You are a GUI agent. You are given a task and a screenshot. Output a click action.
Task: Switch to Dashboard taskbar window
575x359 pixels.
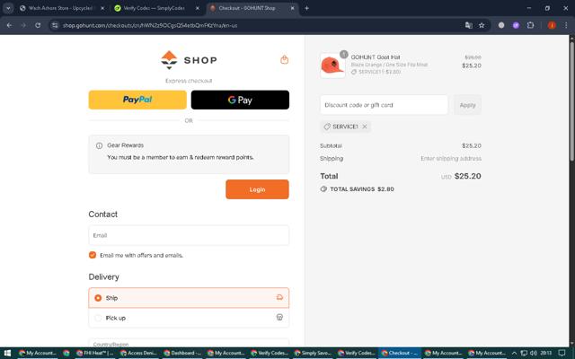click(182, 353)
